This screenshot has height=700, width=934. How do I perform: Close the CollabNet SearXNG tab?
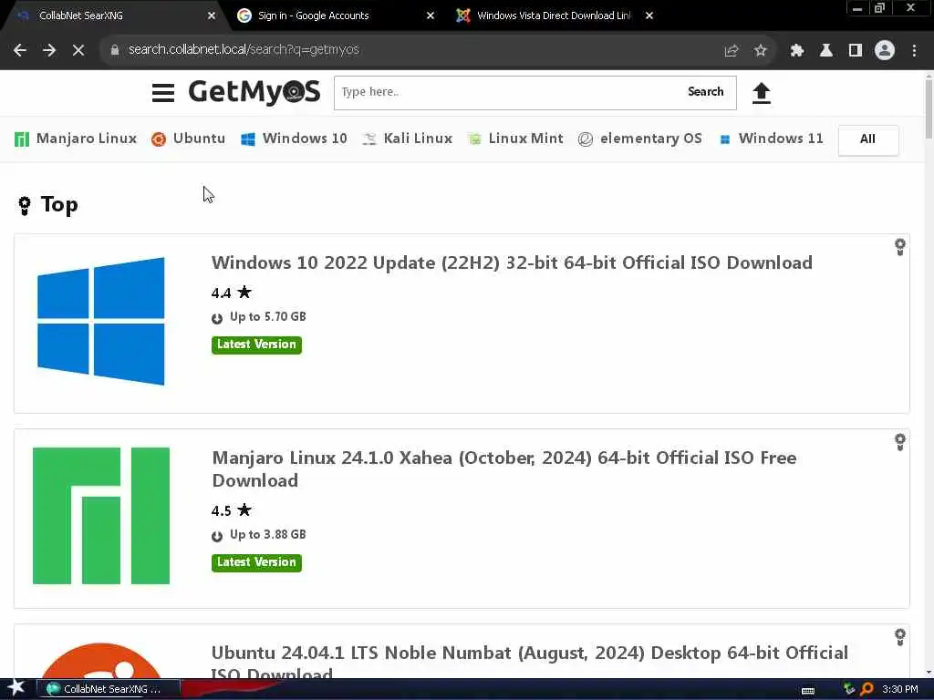(212, 16)
